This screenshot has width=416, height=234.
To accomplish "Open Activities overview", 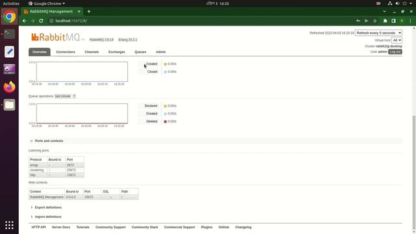I will pyautogui.click(x=11, y=3).
